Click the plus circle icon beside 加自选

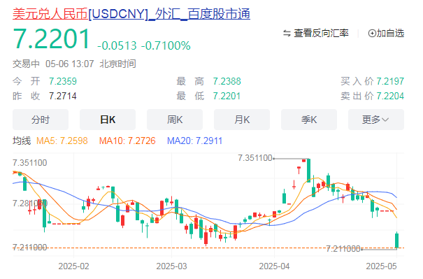(x=372, y=34)
